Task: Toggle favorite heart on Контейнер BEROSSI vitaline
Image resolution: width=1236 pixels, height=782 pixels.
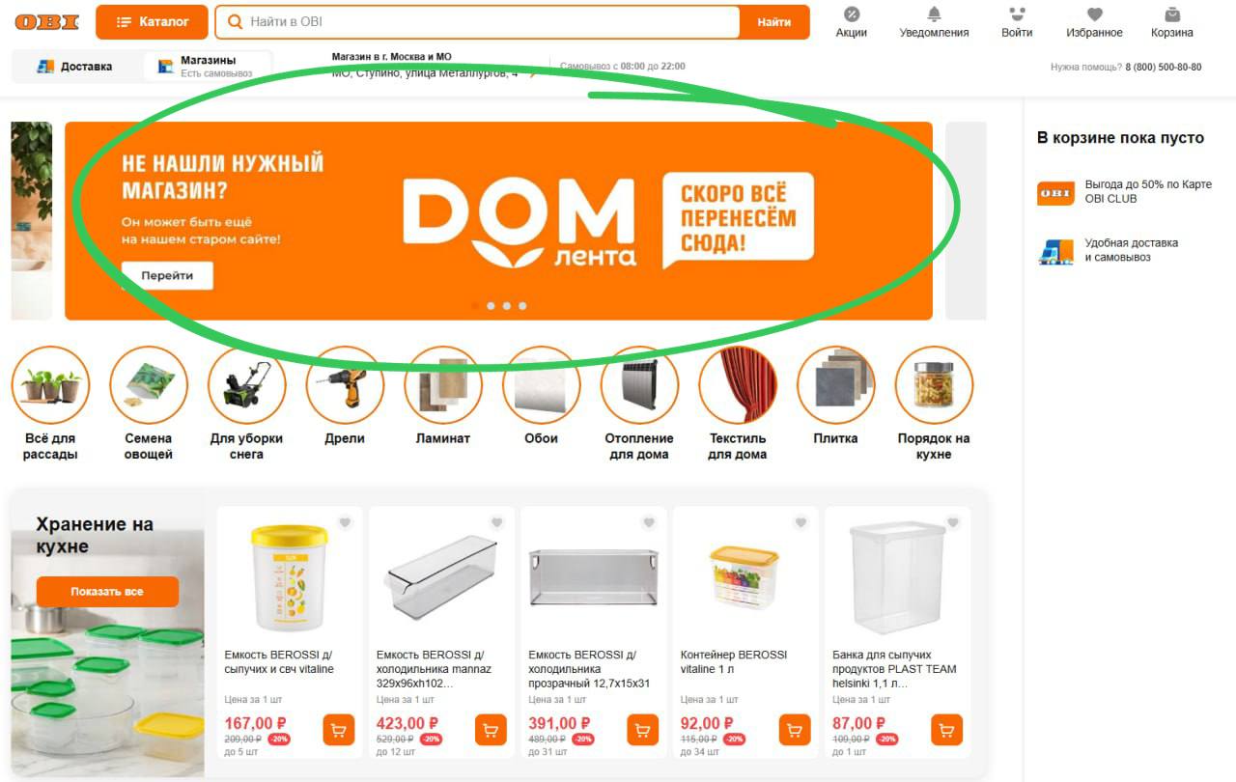Action: pyautogui.click(x=801, y=522)
